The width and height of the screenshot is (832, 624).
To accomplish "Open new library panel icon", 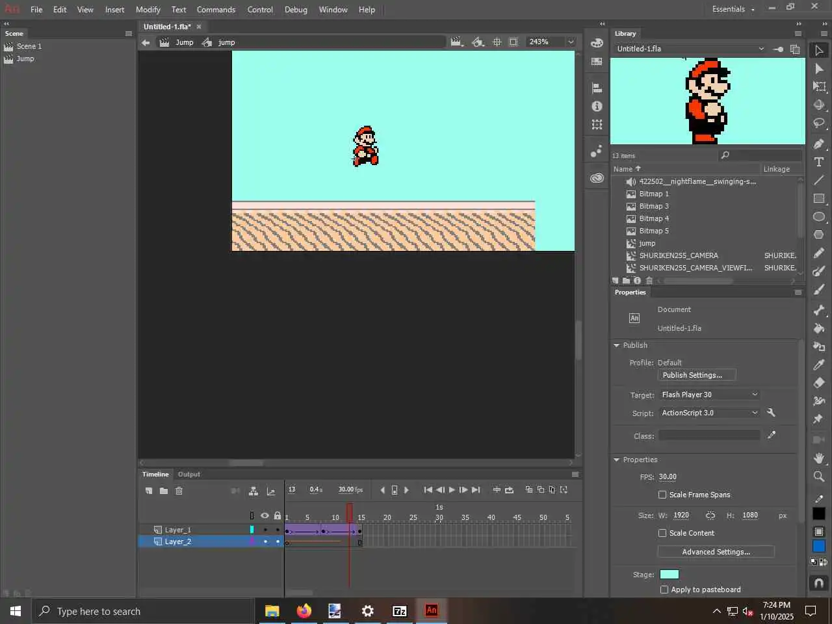I will point(794,49).
